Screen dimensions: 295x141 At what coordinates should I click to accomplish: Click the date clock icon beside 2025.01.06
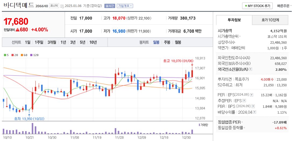click(x=62, y=6)
